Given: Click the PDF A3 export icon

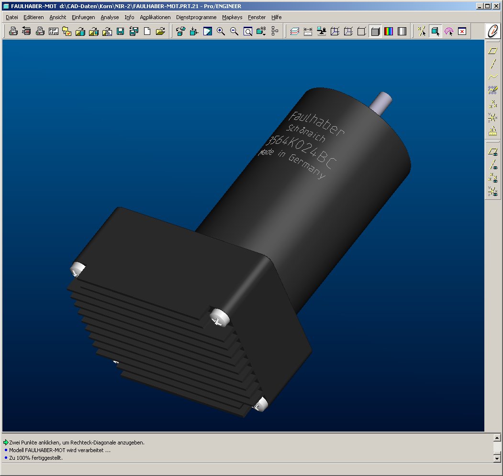Looking at the screenshot, I should 53,31.
